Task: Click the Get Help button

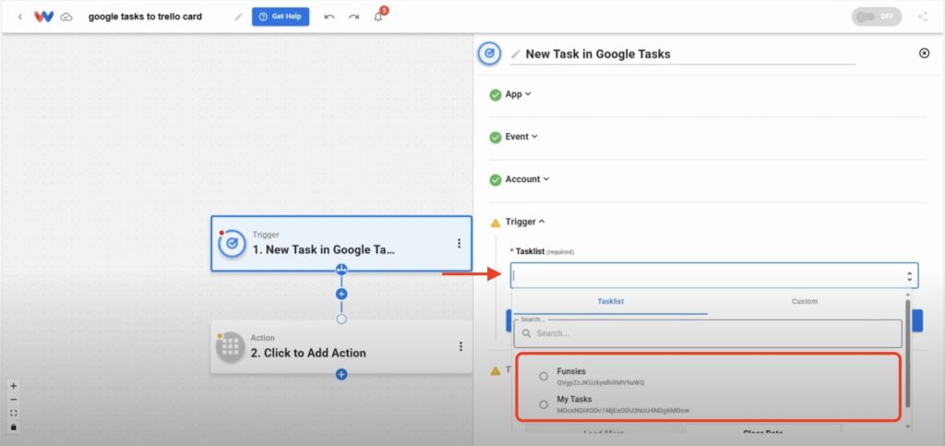Action: point(281,17)
